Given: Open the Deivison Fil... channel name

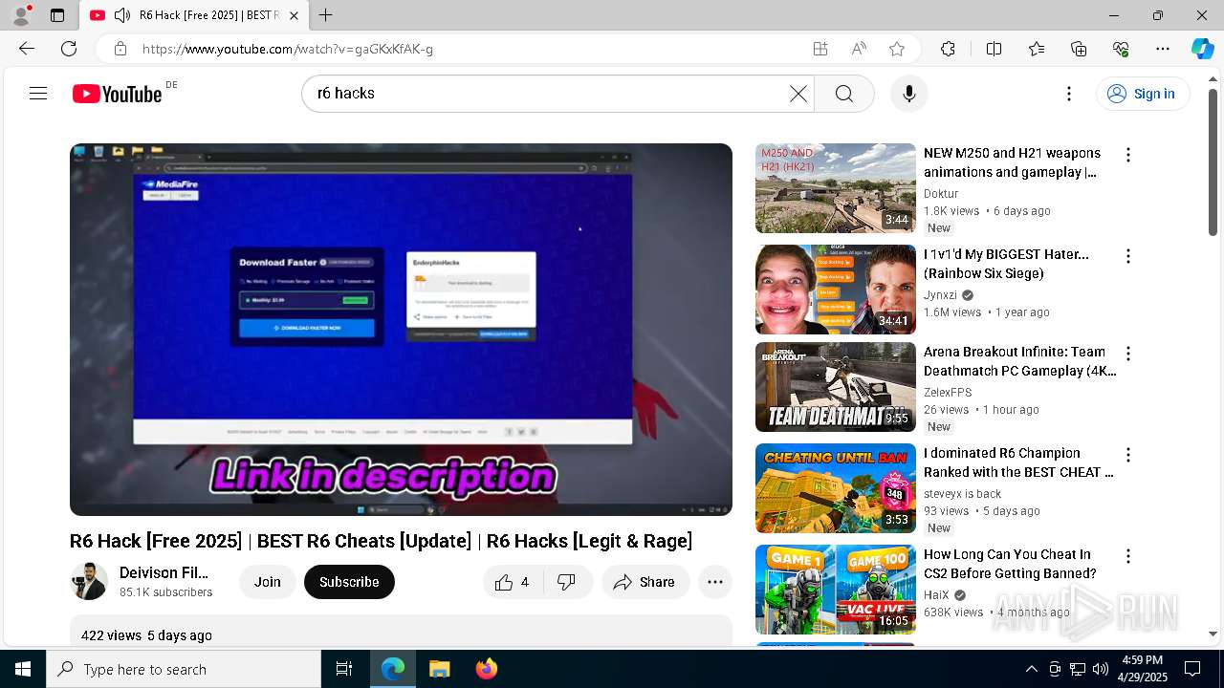Looking at the screenshot, I should pyautogui.click(x=164, y=573).
